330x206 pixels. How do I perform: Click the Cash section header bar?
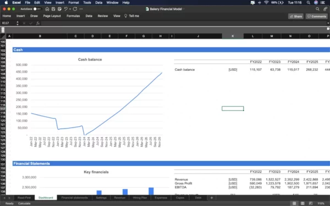click(171, 49)
